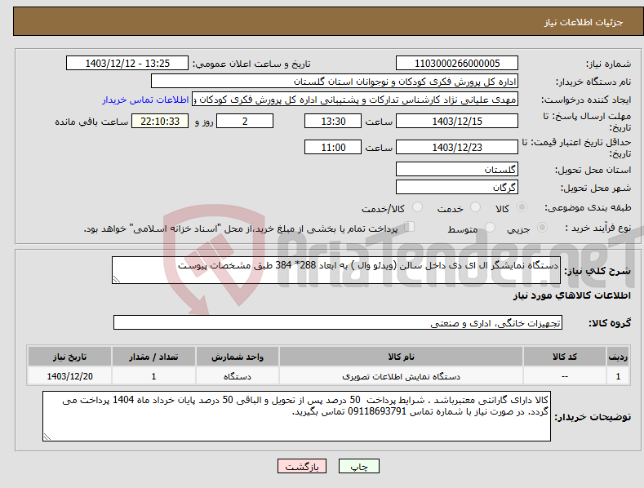Click the need date cell 1403/12/20
Screen dimensions: 644x488
click(x=70, y=376)
